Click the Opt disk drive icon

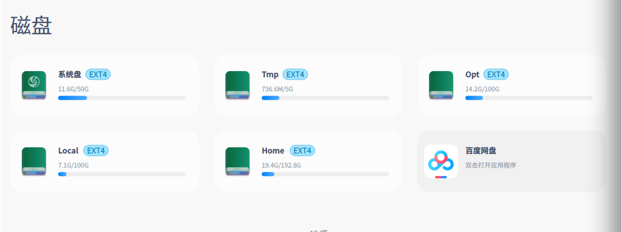coord(441,85)
